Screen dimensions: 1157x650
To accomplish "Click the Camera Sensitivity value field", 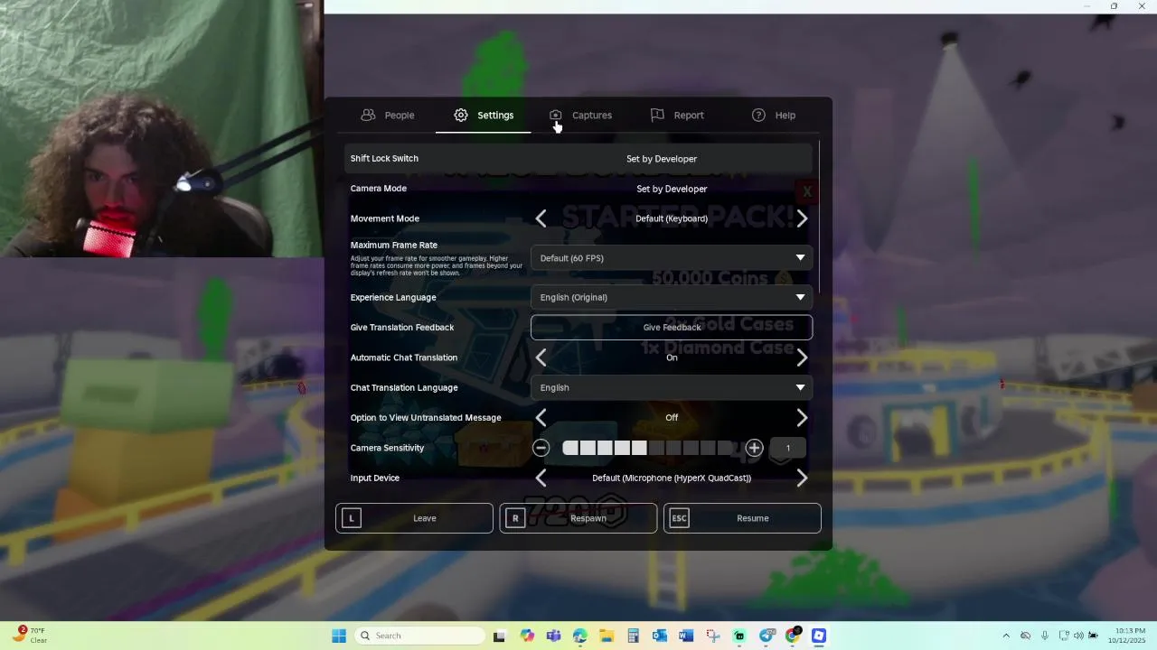I will point(787,448).
